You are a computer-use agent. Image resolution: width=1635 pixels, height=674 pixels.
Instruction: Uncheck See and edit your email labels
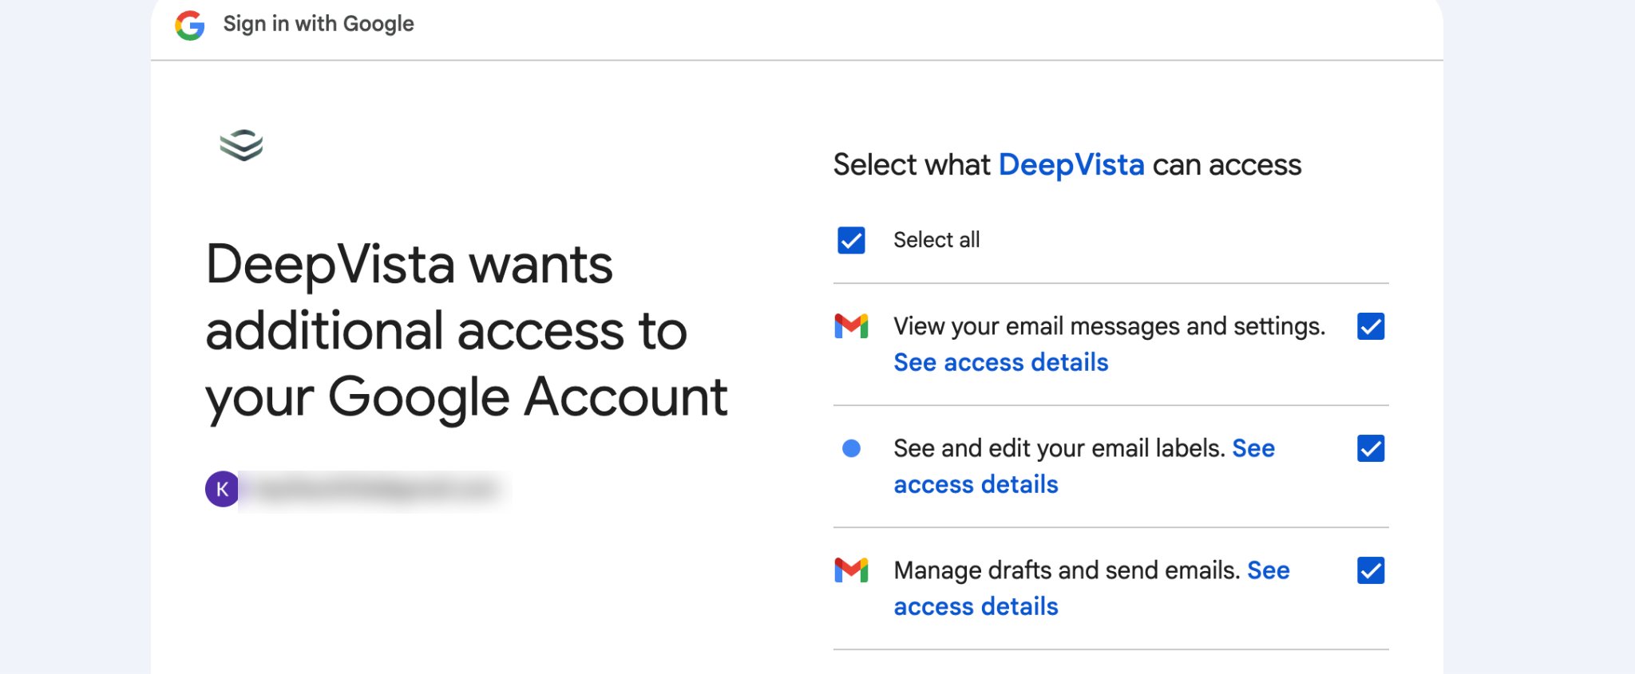[1371, 448]
